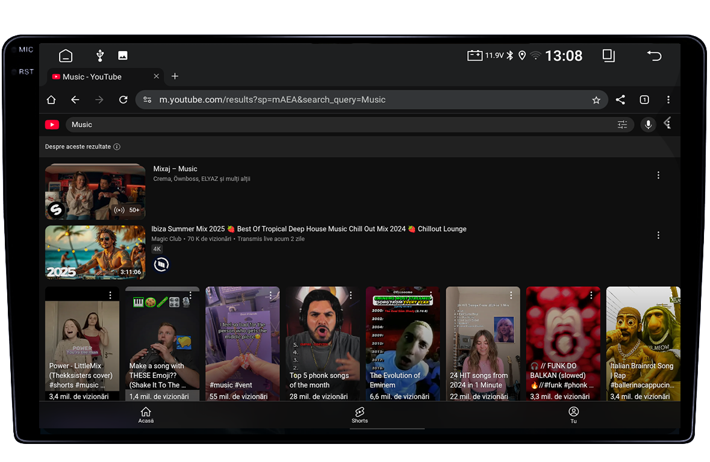This screenshot has width=710, height=462.
Task: Tap the Magic Club channel avatar
Action: tap(161, 264)
